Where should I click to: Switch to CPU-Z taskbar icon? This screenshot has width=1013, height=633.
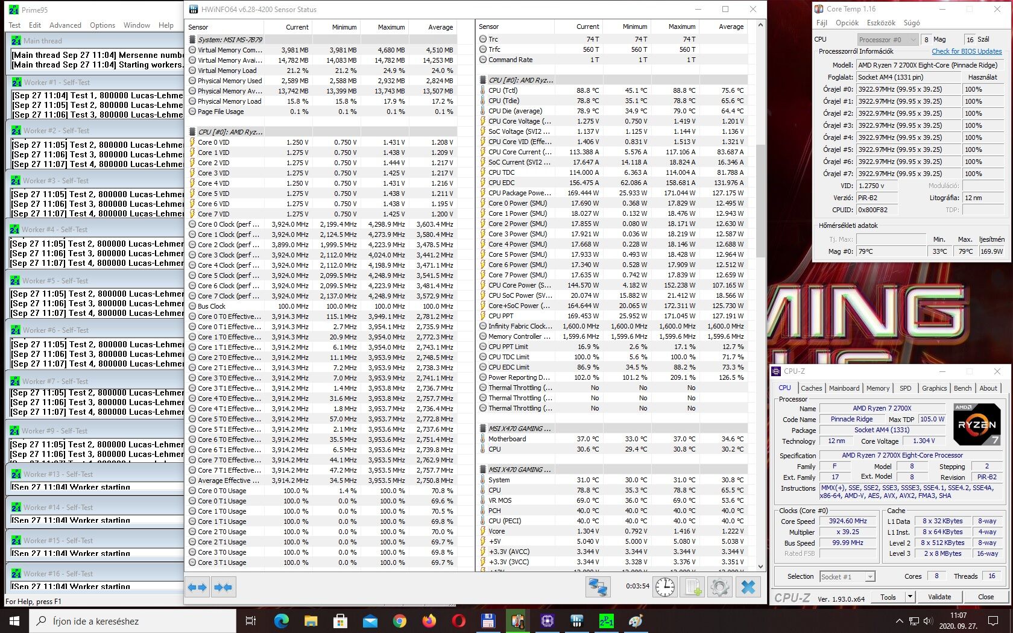pos(547,621)
